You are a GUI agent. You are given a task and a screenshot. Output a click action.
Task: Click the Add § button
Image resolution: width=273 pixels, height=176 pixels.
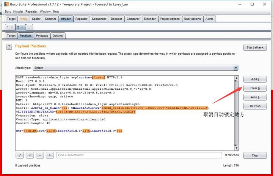(x=255, y=79)
